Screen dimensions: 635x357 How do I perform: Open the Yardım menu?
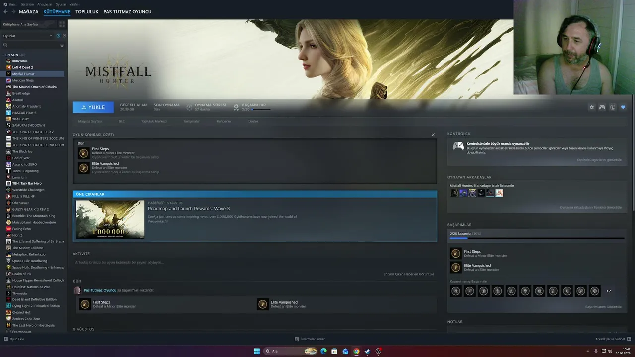[x=75, y=4]
